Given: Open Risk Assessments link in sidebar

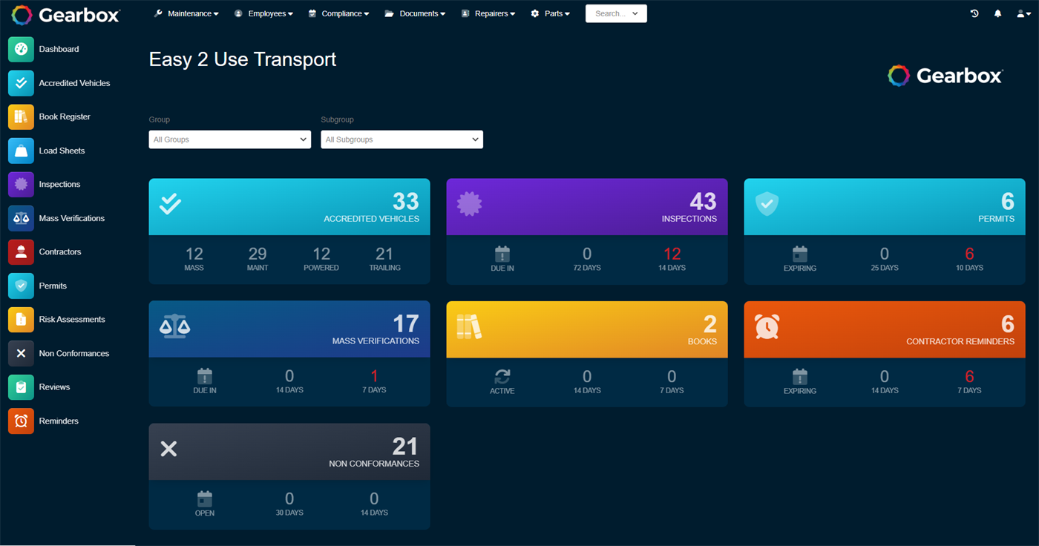Looking at the screenshot, I should (x=72, y=319).
